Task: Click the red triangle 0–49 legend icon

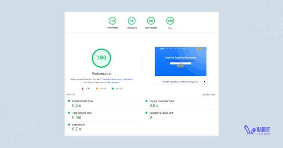Action: pos(83,89)
